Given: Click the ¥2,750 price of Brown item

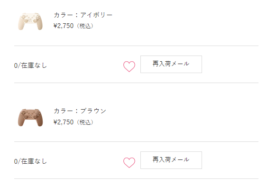Looking at the screenshot, I should (64, 122).
